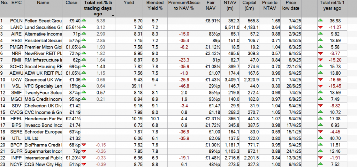
Task: Select the Chelverton UK Div name cell
Action: 43,106
